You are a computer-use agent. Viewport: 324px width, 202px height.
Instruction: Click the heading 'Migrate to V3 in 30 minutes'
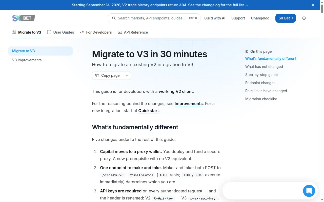[150, 54]
